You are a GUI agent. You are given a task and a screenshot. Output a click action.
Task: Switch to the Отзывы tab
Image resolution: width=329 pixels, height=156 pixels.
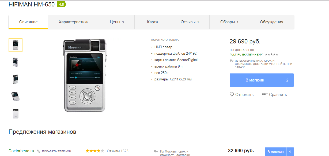click(x=190, y=22)
